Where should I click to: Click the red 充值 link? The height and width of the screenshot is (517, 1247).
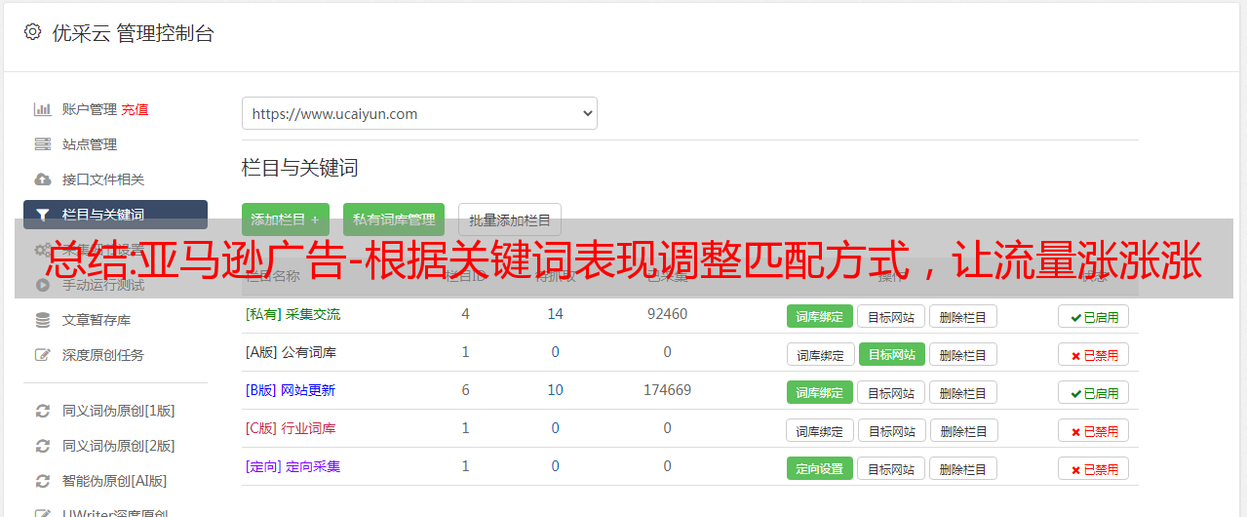point(135,109)
